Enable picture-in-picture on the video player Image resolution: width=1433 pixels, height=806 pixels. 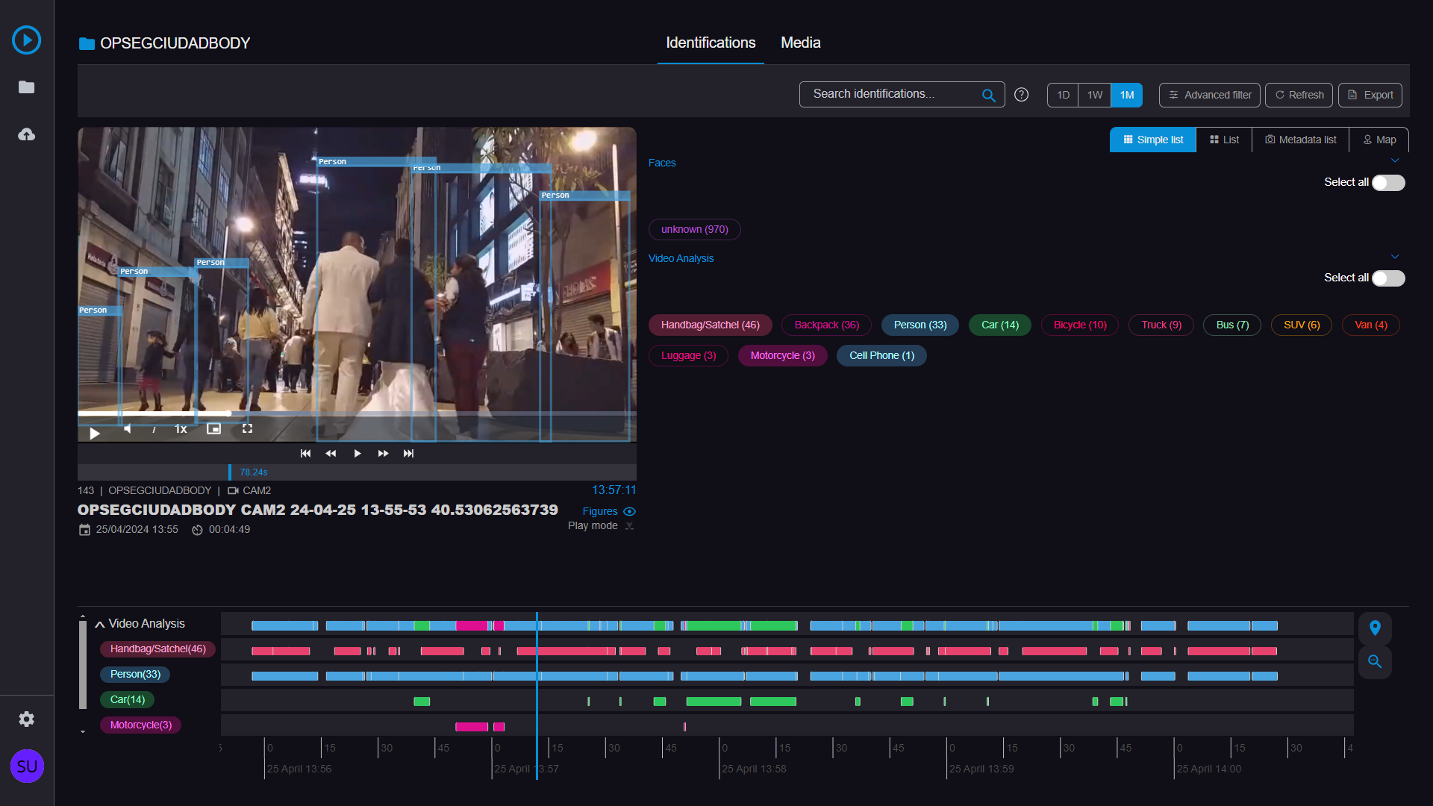[213, 428]
